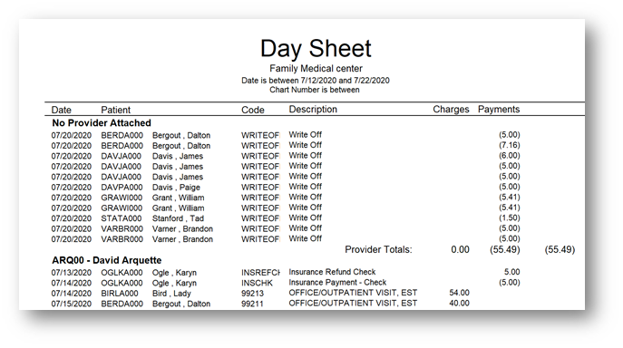Image resolution: width=623 pixels, height=348 pixels.
Task: Click the Family Medical center subtitle
Action: point(316,68)
